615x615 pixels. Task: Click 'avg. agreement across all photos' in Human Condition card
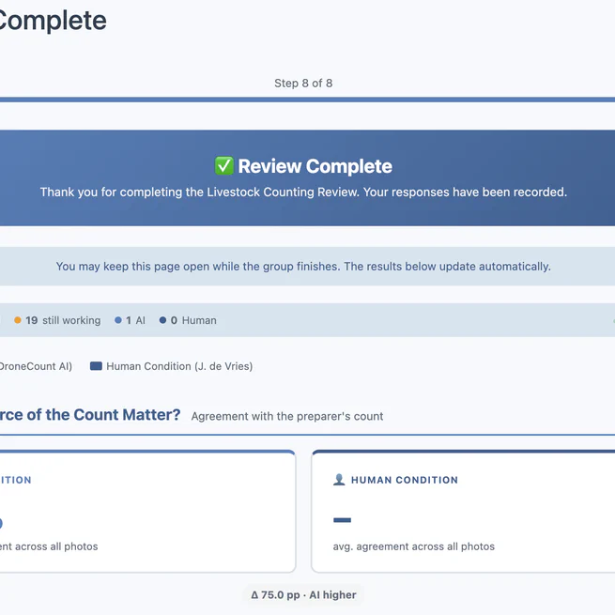[x=414, y=546]
